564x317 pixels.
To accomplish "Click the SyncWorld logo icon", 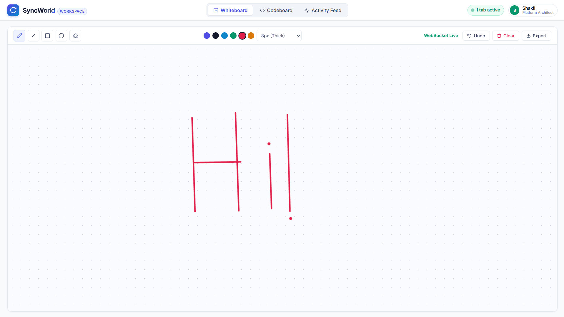I will coord(13,10).
